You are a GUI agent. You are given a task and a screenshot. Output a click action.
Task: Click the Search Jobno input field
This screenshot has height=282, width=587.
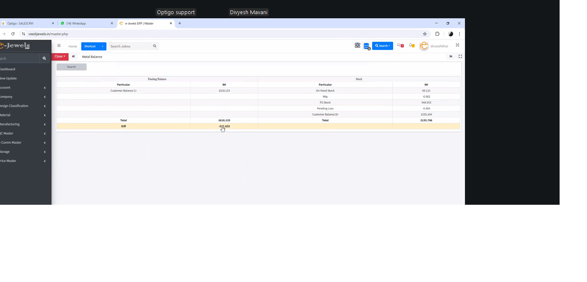tap(130, 47)
